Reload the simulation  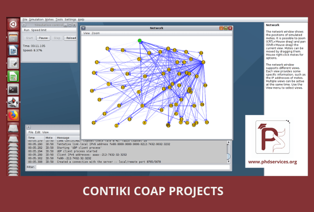point(71,38)
